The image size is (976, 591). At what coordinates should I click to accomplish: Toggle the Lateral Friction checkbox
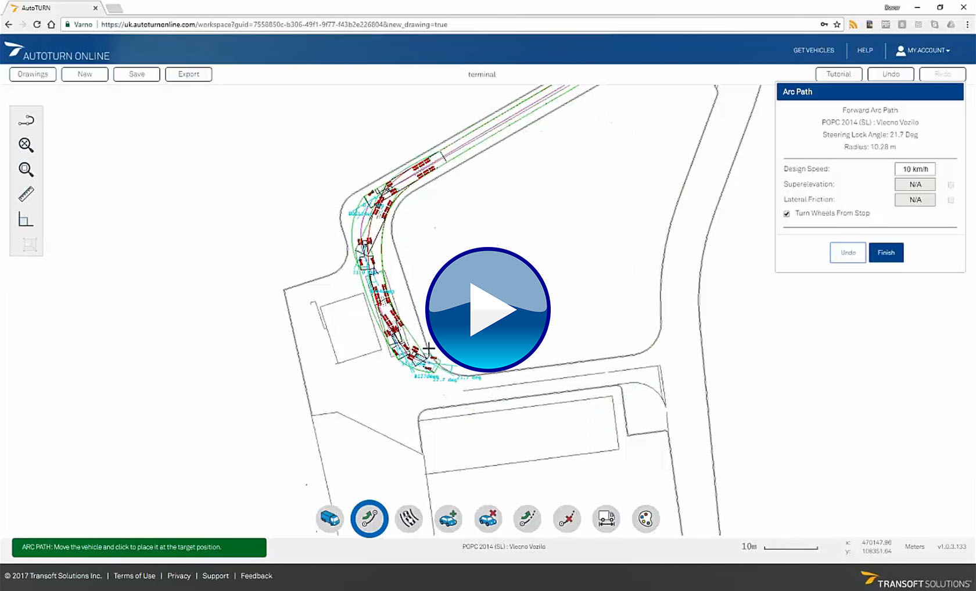coord(951,200)
